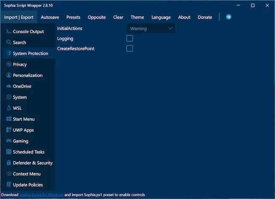Click the CreateRestorePoint option label
The width and height of the screenshot is (275, 199).
coord(76,48)
